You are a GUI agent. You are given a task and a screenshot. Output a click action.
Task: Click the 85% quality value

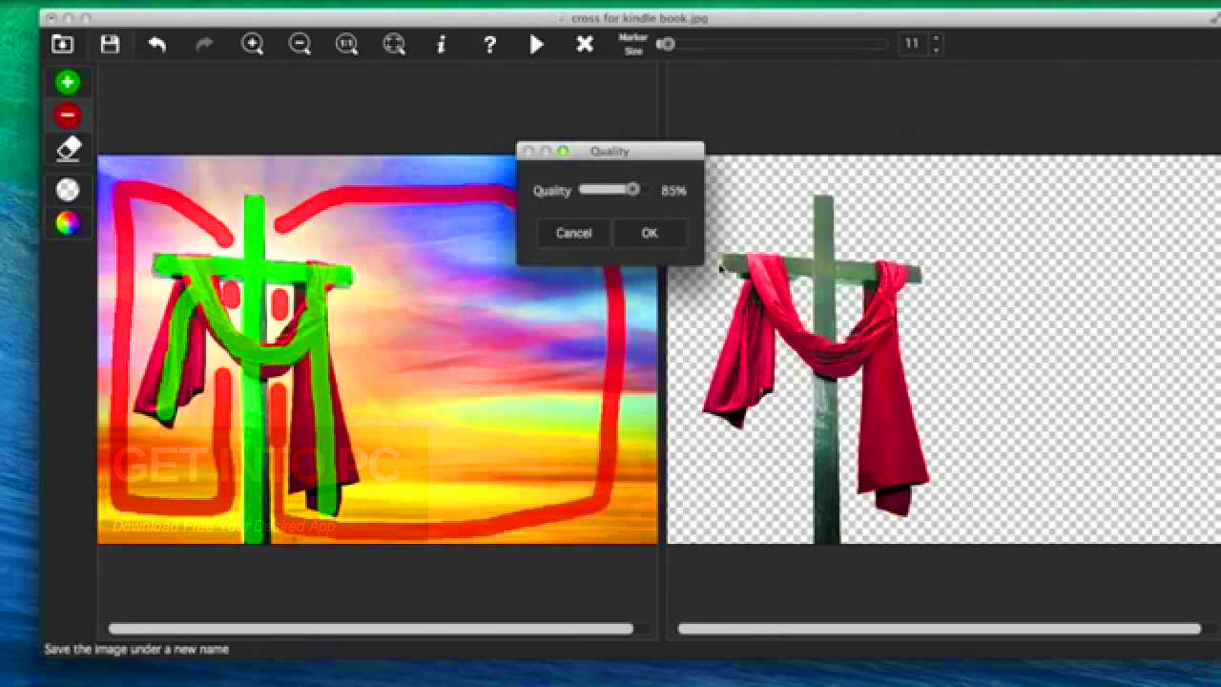pyautogui.click(x=673, y=191)
